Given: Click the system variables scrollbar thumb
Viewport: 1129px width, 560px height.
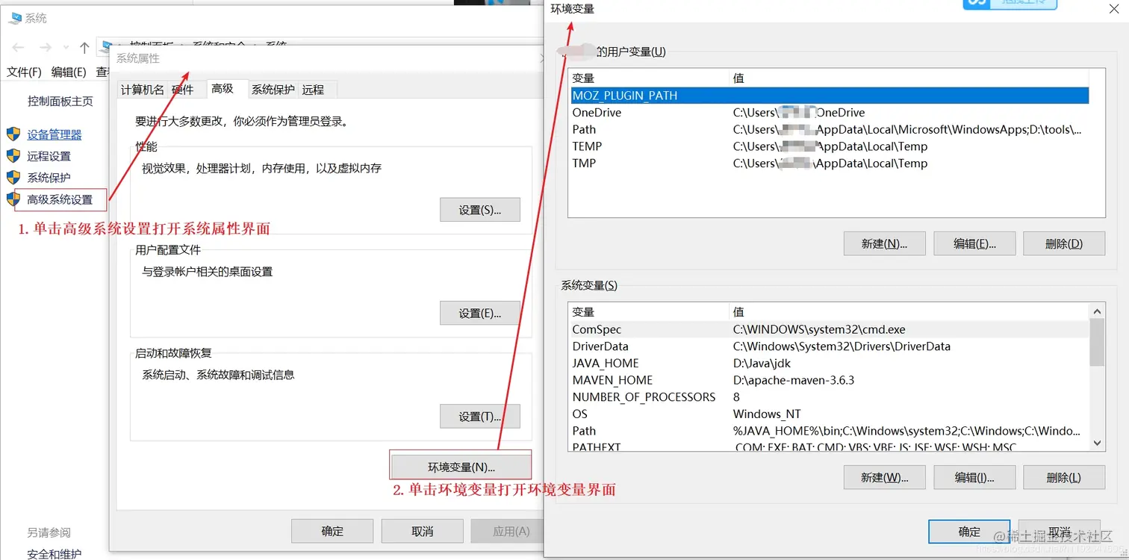Looking at the screenshot, I should [1097, 343].
